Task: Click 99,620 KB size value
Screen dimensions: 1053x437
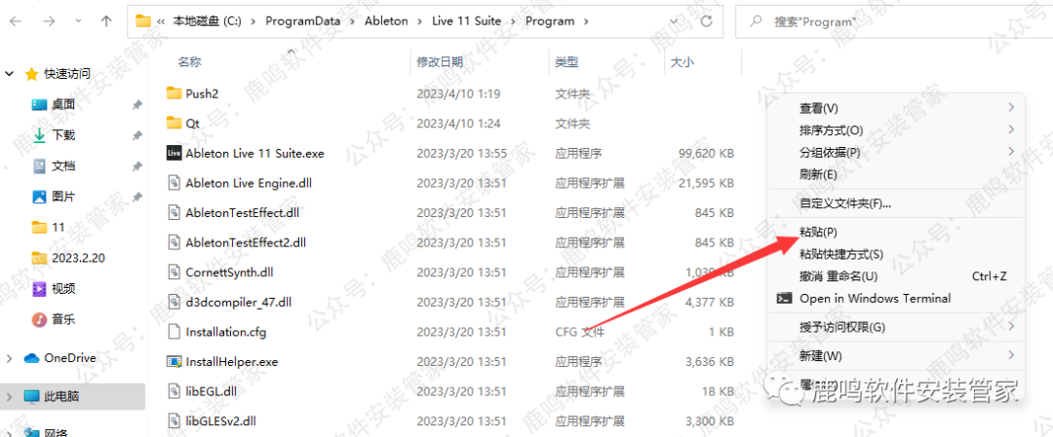Action: (706, 154)
